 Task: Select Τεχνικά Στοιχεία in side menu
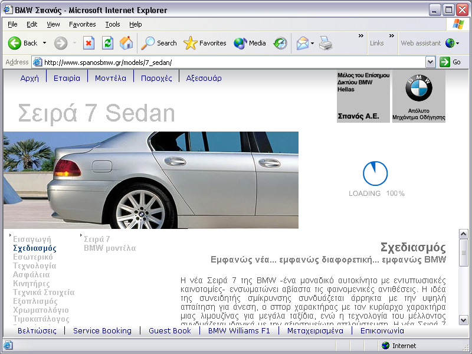click(44, 292)
